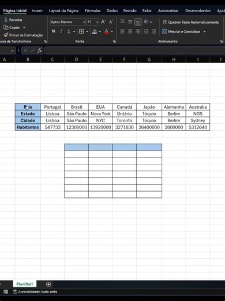
Task: Add a new sheet with plus icon
Action: [x=48, y=284]
